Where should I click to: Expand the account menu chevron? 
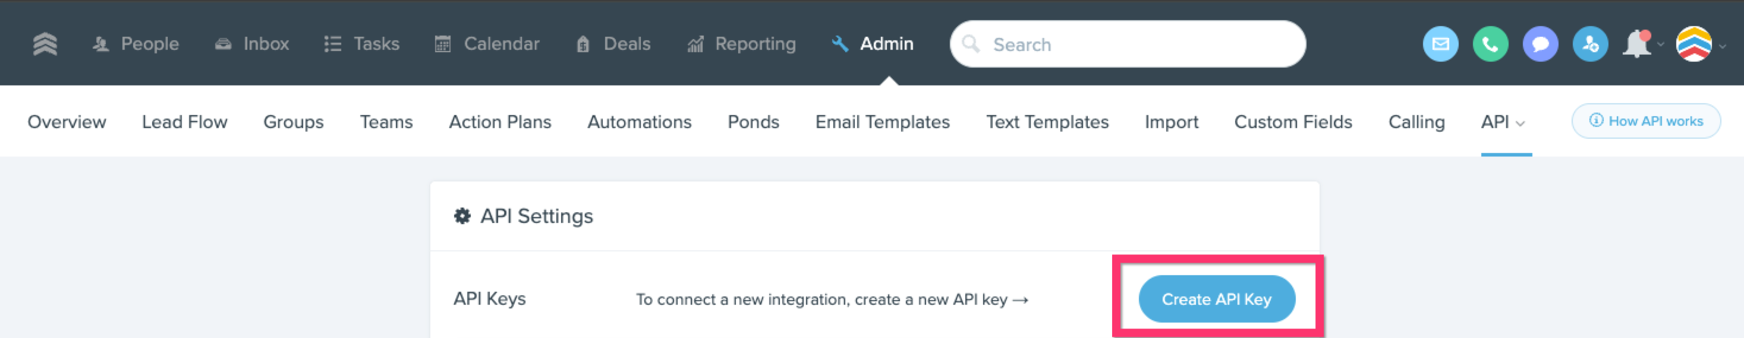click(1723, 46)
